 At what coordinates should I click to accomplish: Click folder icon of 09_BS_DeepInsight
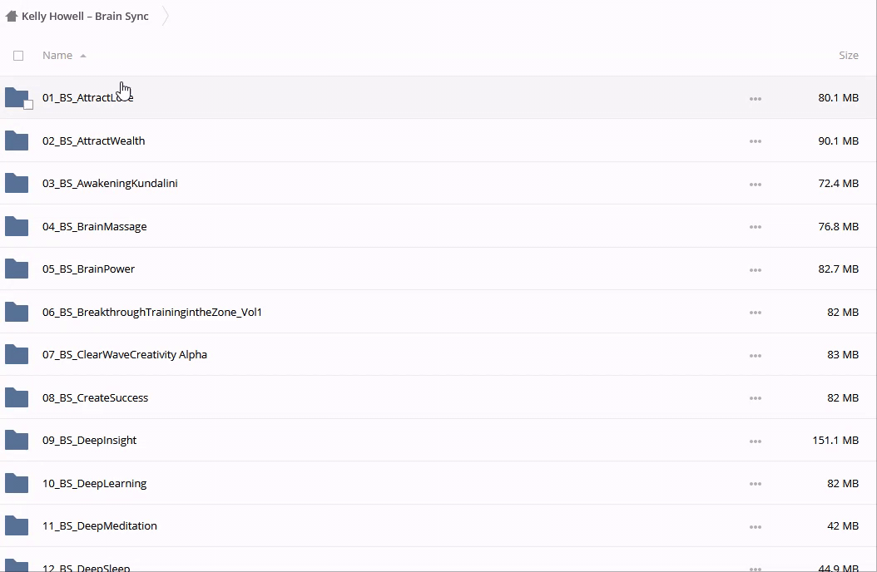[x=17, y=440]
